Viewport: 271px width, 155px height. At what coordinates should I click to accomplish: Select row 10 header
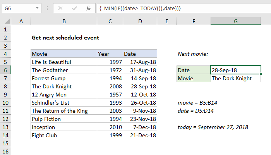5,103
